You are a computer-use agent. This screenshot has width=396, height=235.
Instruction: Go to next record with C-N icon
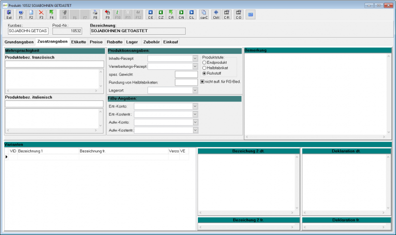(x=181, y=14)
